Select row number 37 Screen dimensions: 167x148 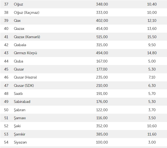coord(6,4)
